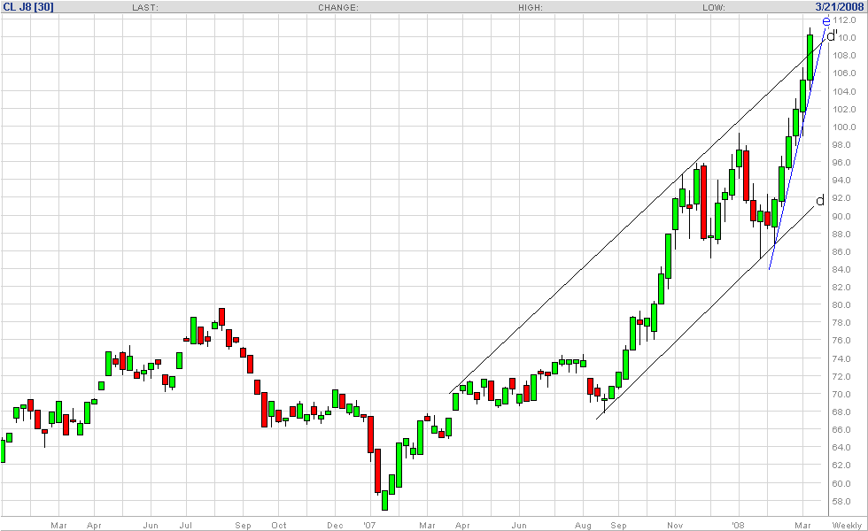Select the LAST: header field
The width and height of the screenshot is (868, 531).
tap(145, 8)
